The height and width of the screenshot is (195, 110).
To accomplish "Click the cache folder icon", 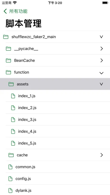I will (x=11, y=155).
